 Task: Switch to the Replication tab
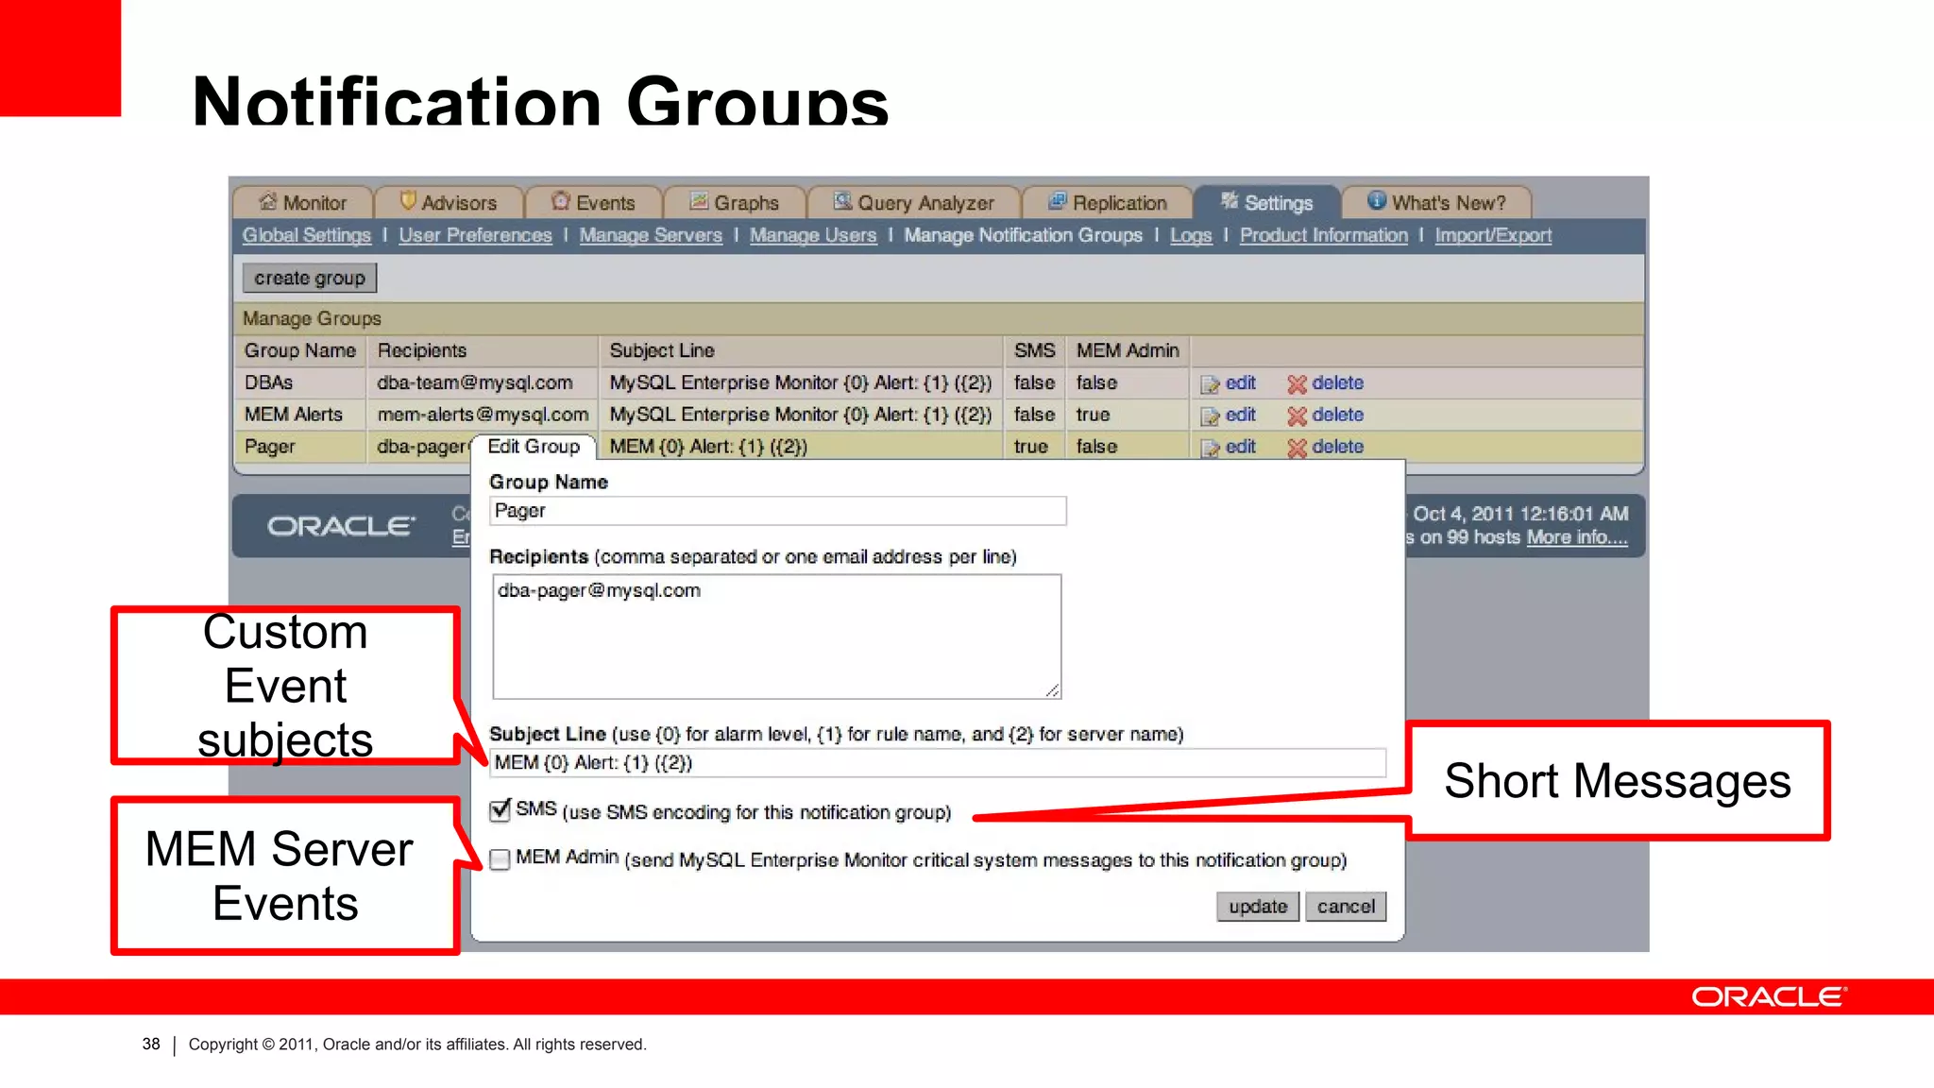[x=1107, y=202]
